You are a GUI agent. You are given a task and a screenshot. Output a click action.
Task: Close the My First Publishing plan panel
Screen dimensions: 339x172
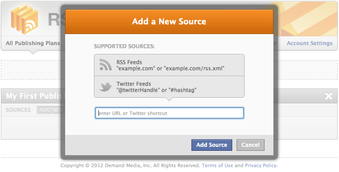[x=329, y=96]
